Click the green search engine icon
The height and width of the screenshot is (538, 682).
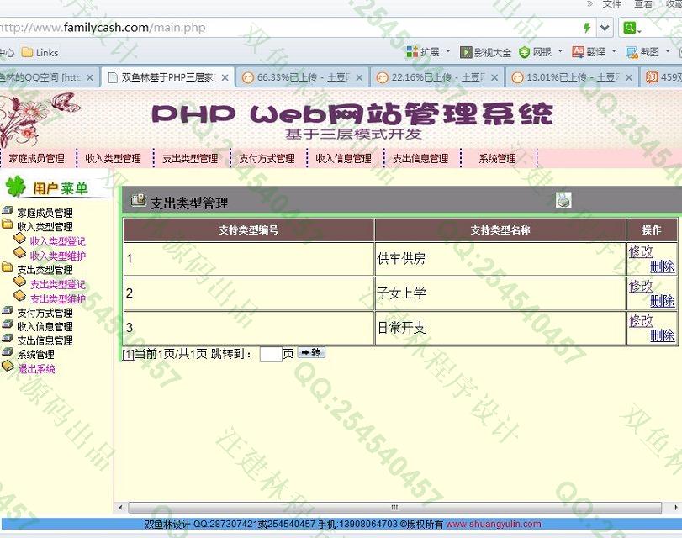point(629,28)
